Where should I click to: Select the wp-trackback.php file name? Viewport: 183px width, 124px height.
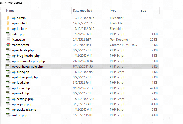24,110
